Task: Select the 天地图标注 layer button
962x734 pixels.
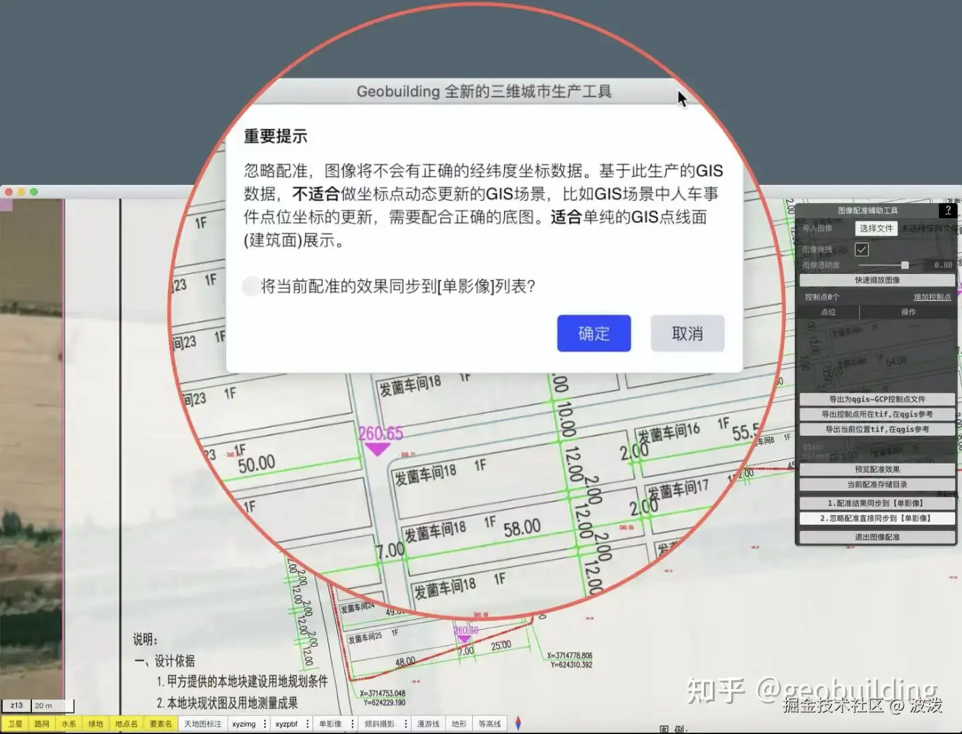Action: point(203,724)
